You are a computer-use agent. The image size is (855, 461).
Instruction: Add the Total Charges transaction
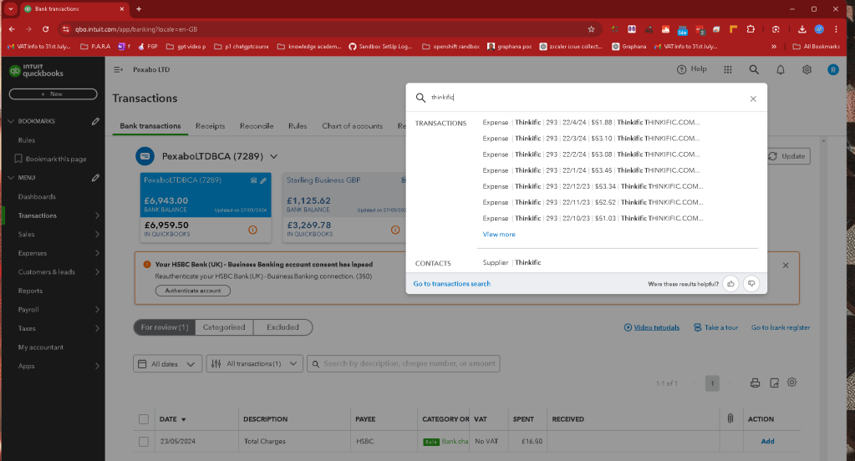[x=767, y=442]
